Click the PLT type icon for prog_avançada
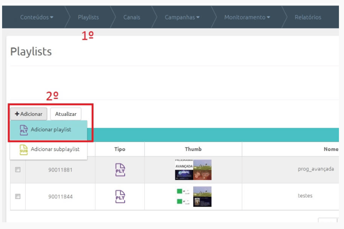 click(120, 170)
